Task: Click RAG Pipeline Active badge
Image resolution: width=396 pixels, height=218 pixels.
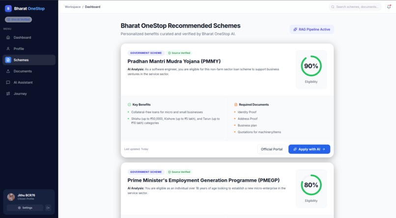Action: tap(311, 29)
